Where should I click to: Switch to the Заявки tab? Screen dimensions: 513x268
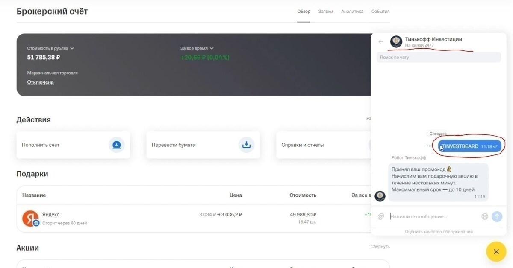pos(326,12)
